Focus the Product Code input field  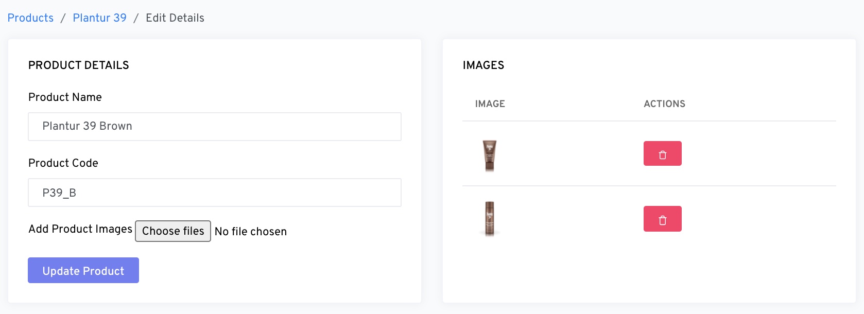click(214, 193)
